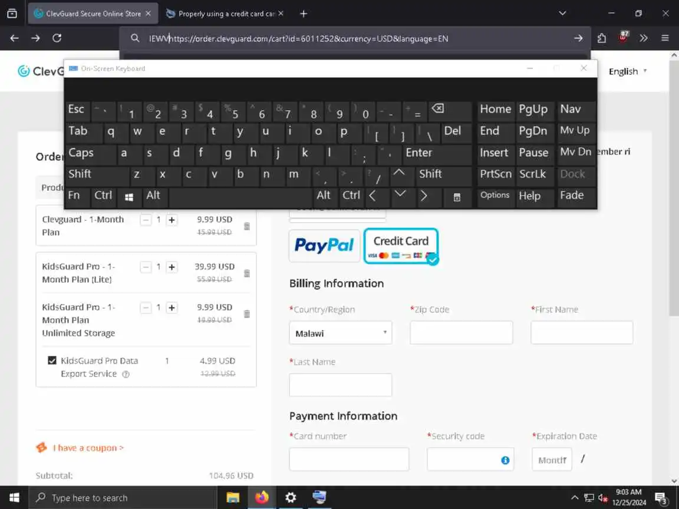Open Windows Start menu

(14, 498)
